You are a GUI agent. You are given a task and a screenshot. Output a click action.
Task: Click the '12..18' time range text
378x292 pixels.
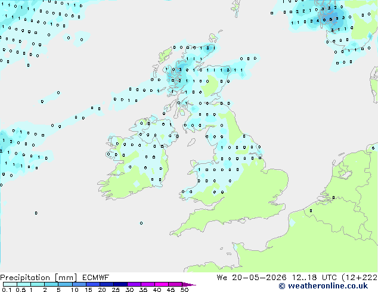click(x=305, y=278)
